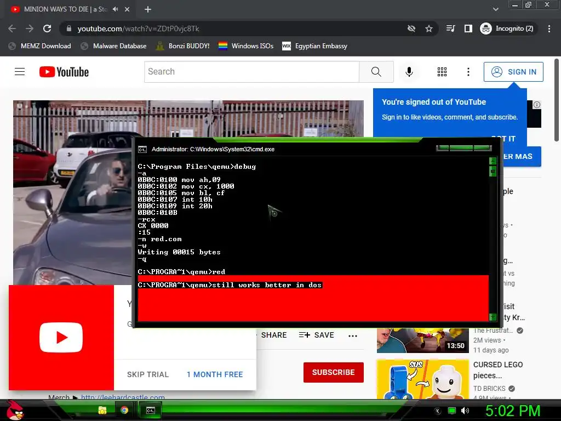This screenshot has width=561, height=421.
Task: Open the network tray icon
Action: pos(452,411)
